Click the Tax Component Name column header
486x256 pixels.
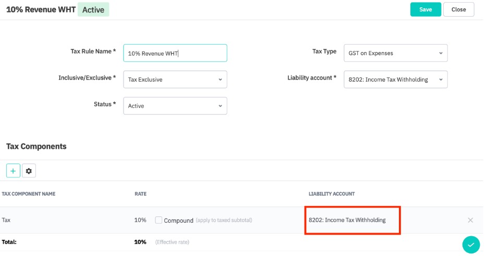pos(29,194)
